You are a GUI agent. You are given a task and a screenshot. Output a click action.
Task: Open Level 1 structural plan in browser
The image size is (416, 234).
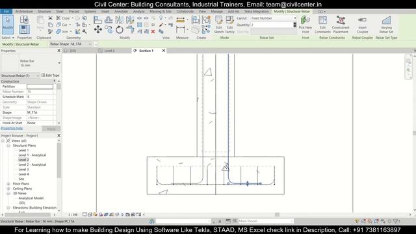23,150
